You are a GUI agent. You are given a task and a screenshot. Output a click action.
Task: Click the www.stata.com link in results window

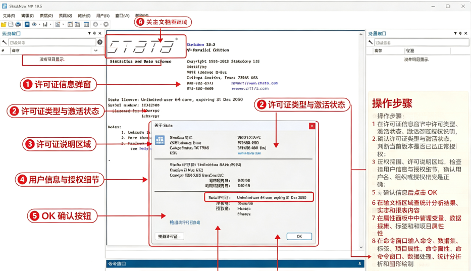coord(254,83)
